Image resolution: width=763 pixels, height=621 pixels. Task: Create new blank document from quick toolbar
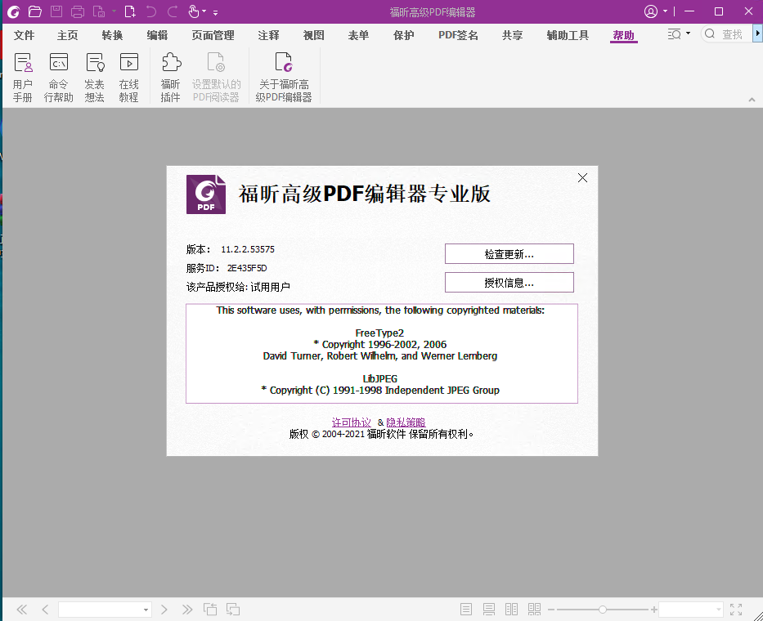tap(130, 11)
